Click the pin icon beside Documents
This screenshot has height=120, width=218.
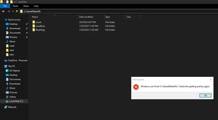click(x=27, y=33)
